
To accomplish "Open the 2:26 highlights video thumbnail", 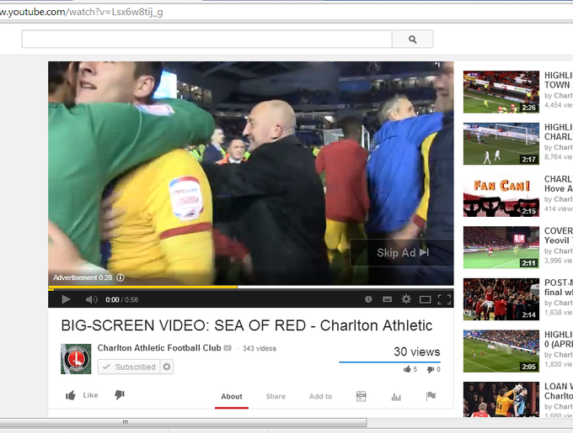I will [x=501, y=92].
